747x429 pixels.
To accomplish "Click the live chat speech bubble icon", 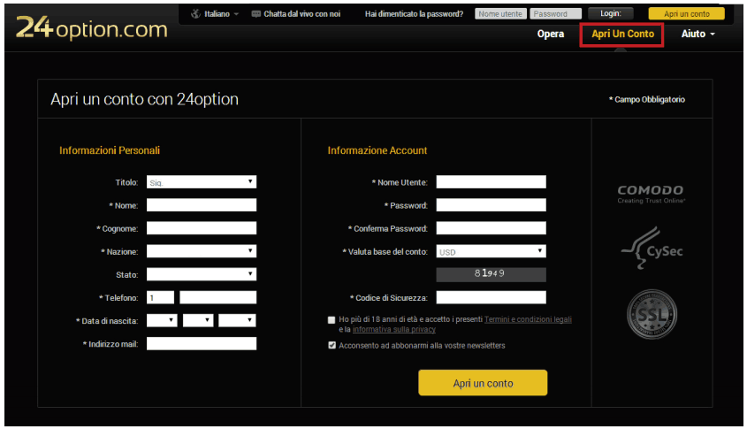I will (255, 14).
